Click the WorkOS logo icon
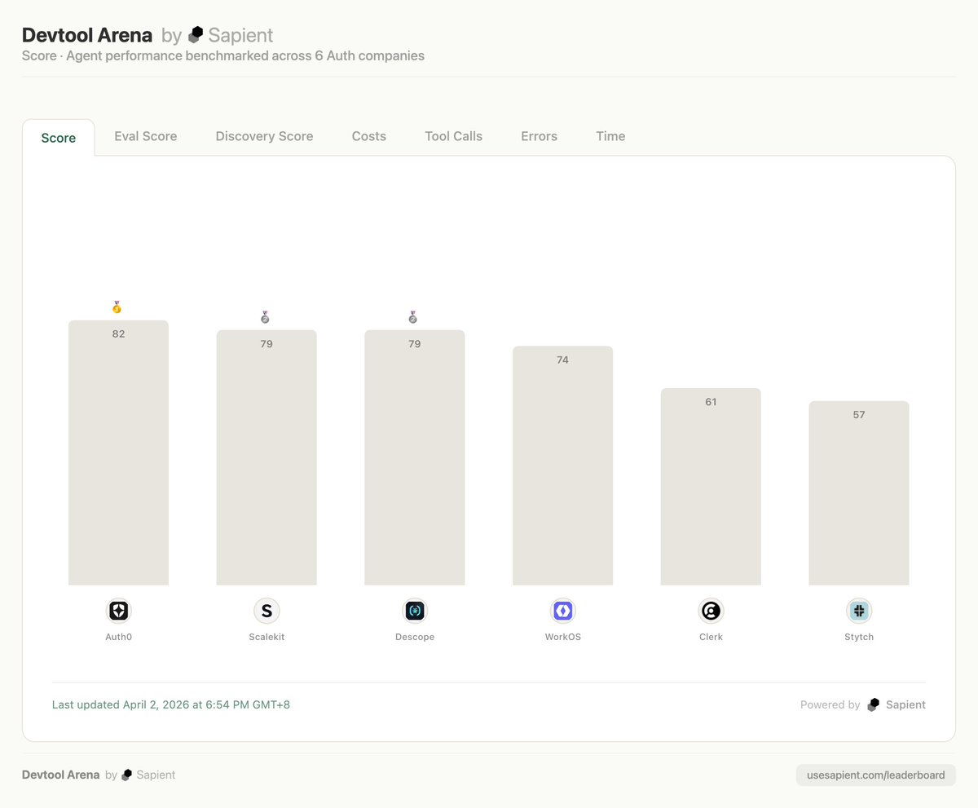Screen dimensions: 978x808 pos(562,611)
